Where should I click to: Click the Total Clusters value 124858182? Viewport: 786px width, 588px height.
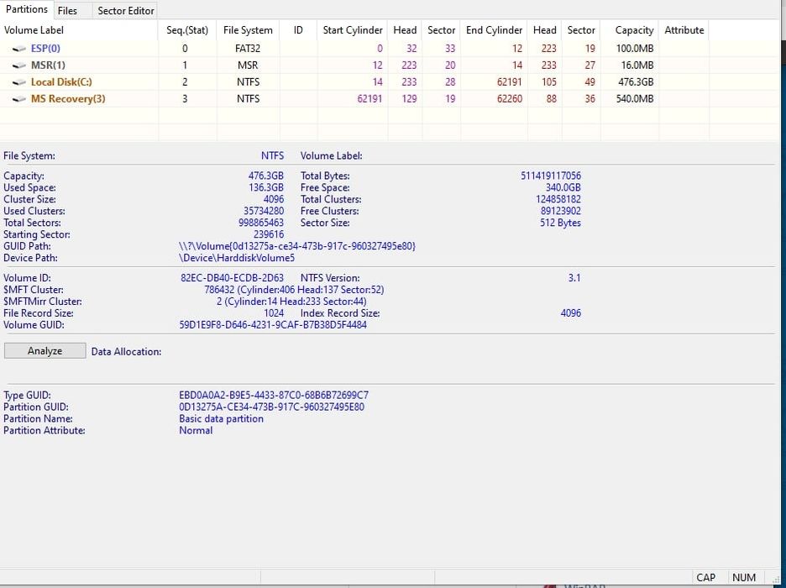558,200
